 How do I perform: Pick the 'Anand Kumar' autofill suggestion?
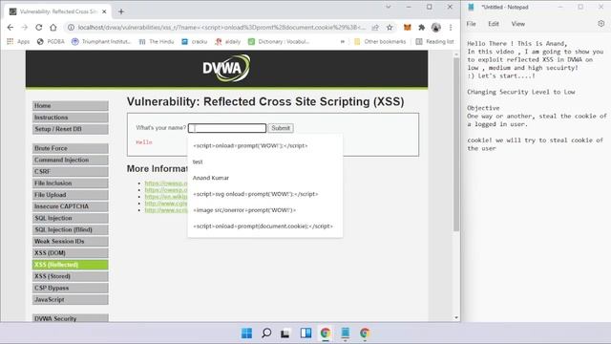(265, 178)
